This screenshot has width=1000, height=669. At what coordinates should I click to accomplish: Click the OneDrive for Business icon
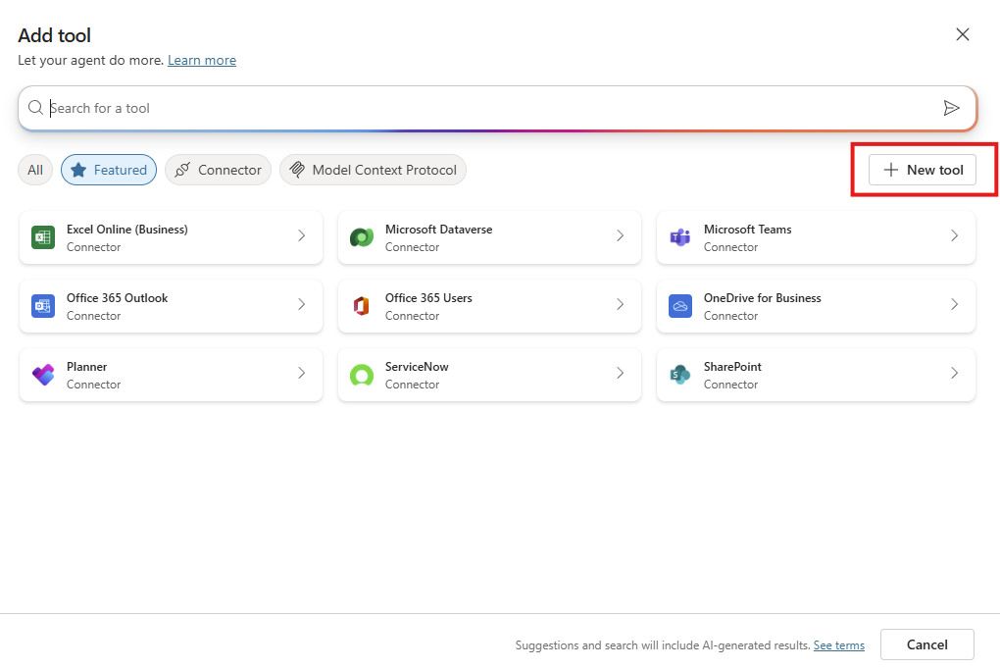(x=679, y=306)
